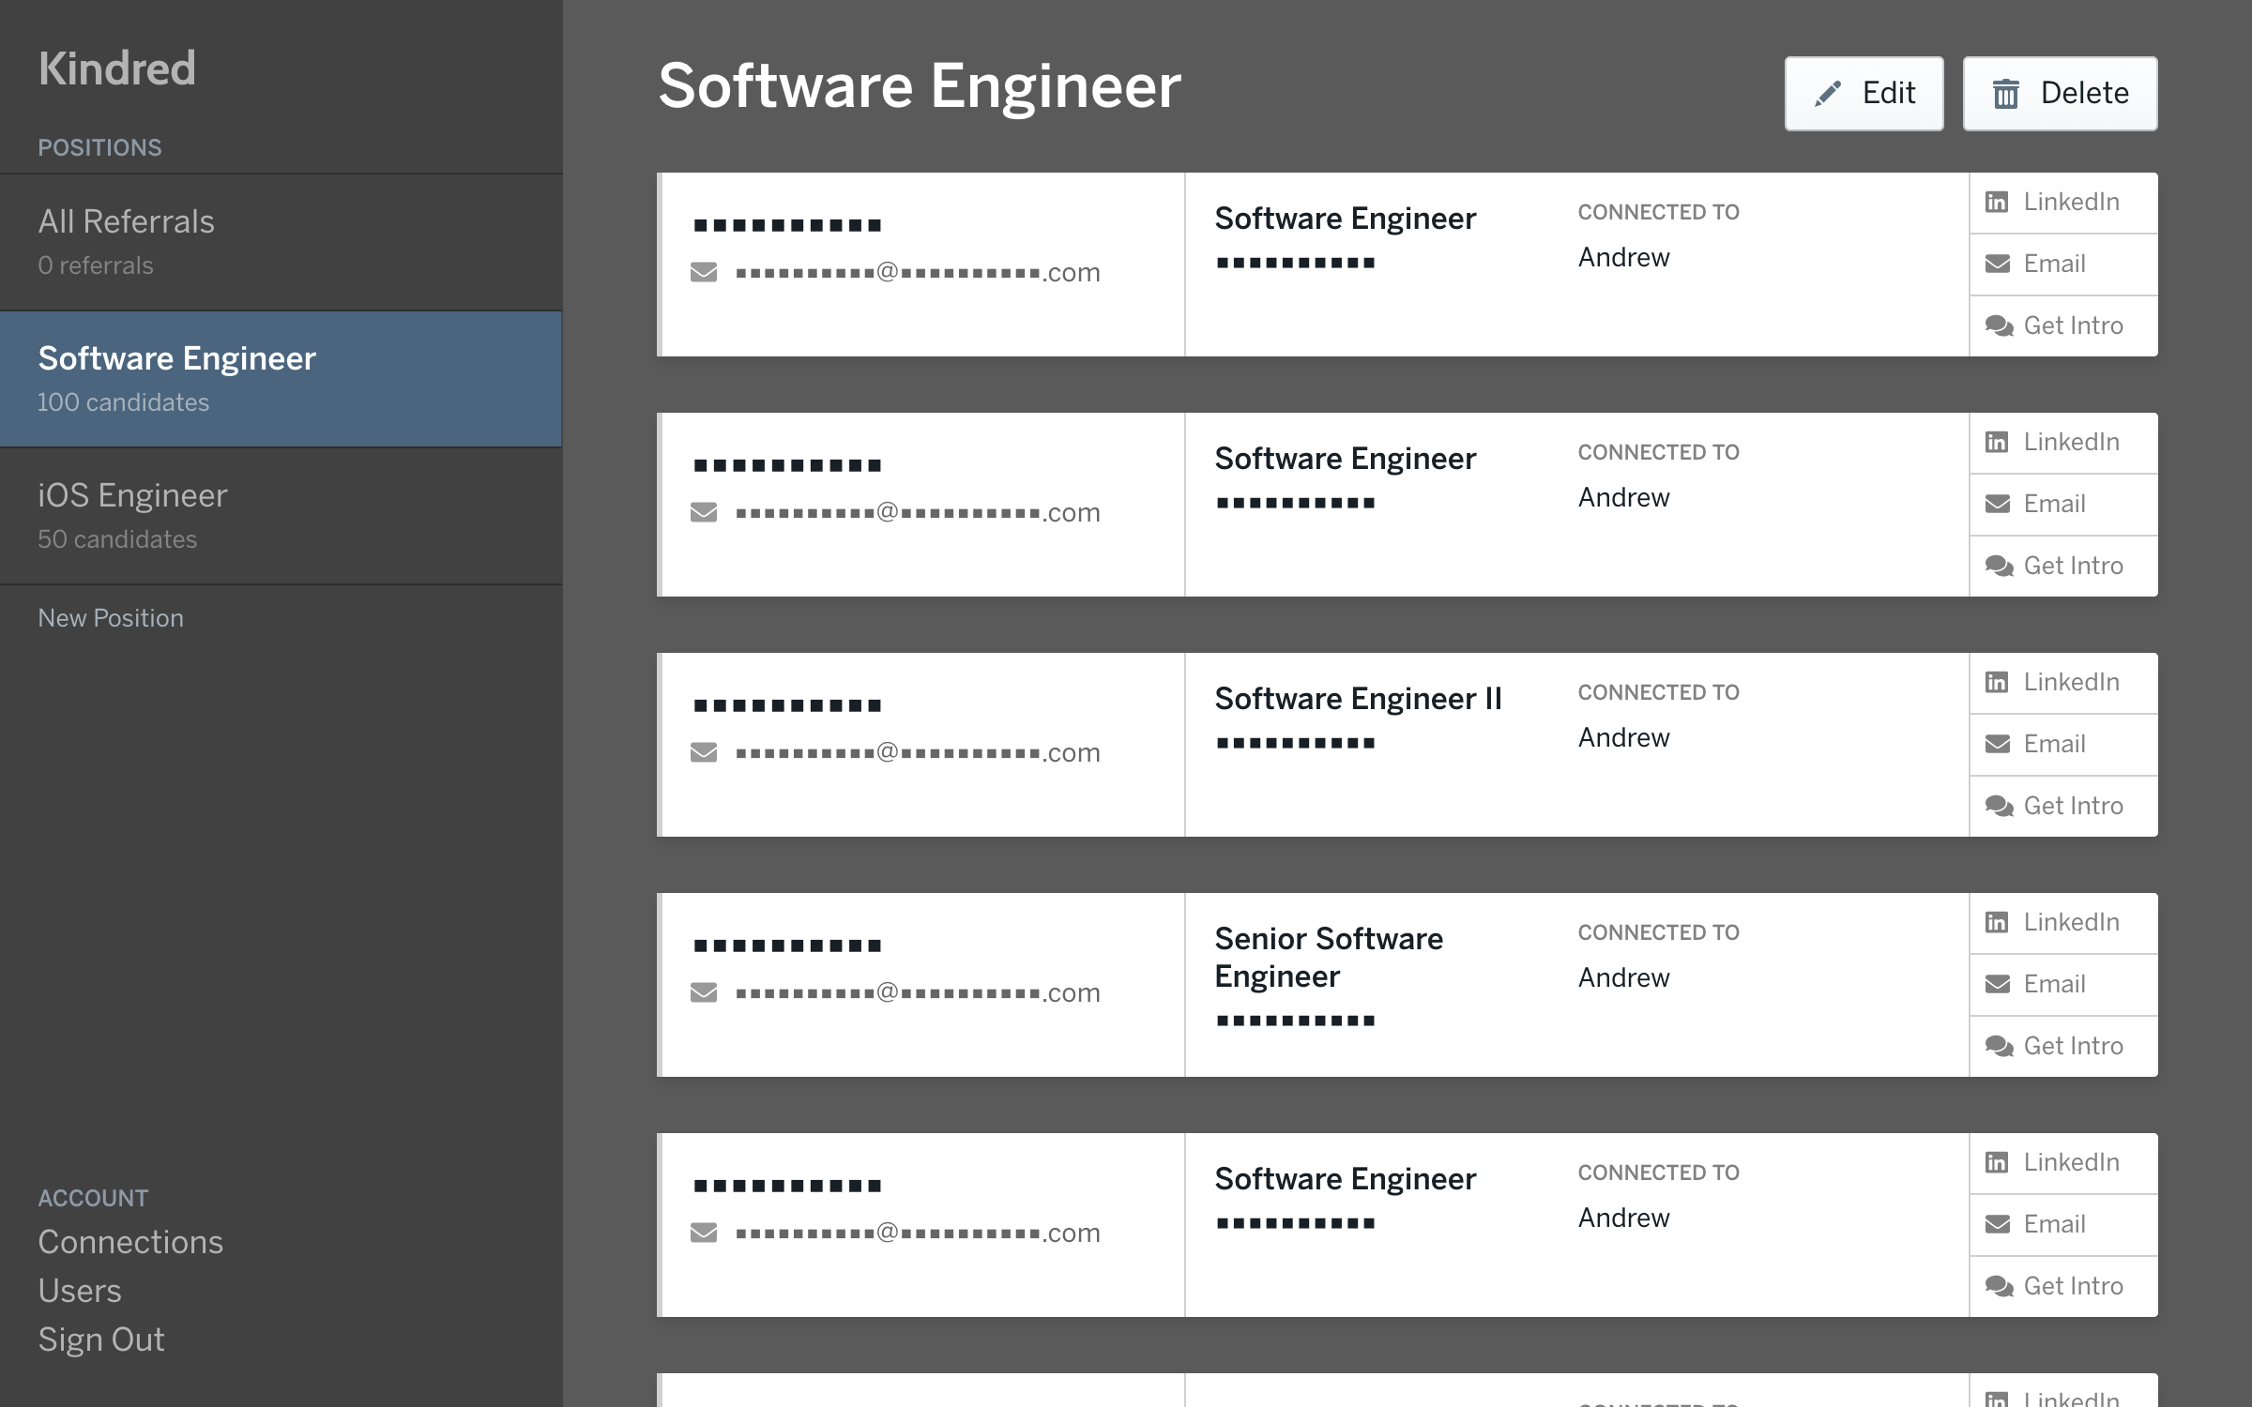Click the envelope icon beside the second candidate's email address
This screenshot has height=1407, width=2252.
click(704, 512)
